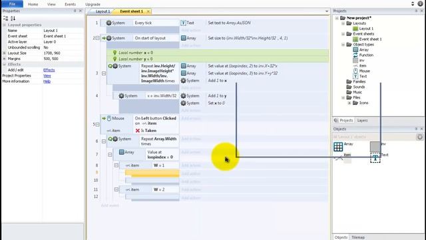Collapse the Event sheets folder
The width and height of the screenshot is (426, 240).
[x=343, y=34]
